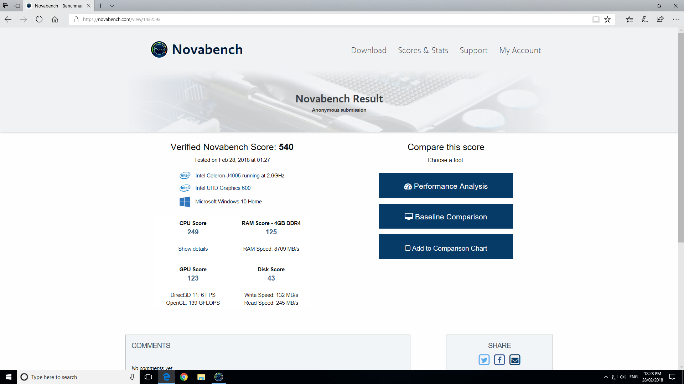Set these tabs aside icon
684x384 pixels.
[x=17, y=6]
